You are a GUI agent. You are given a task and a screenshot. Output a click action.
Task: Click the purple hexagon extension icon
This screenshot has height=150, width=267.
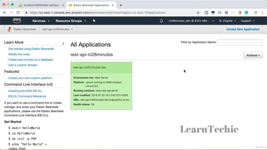[226, 12]
